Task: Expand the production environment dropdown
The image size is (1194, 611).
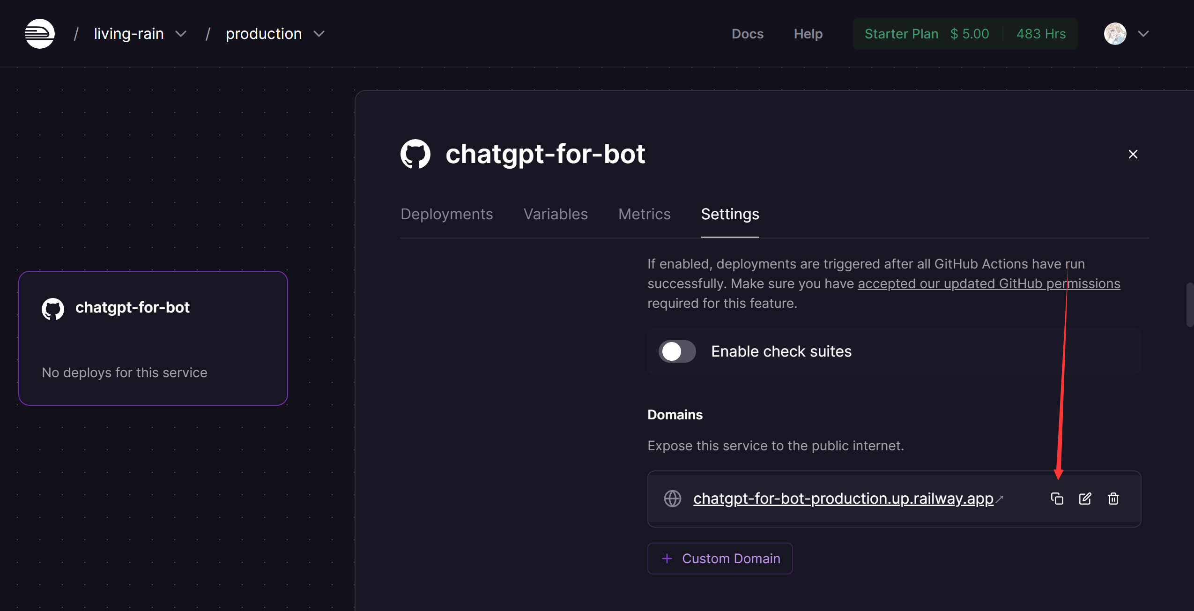Action: [x=319, y=34]
